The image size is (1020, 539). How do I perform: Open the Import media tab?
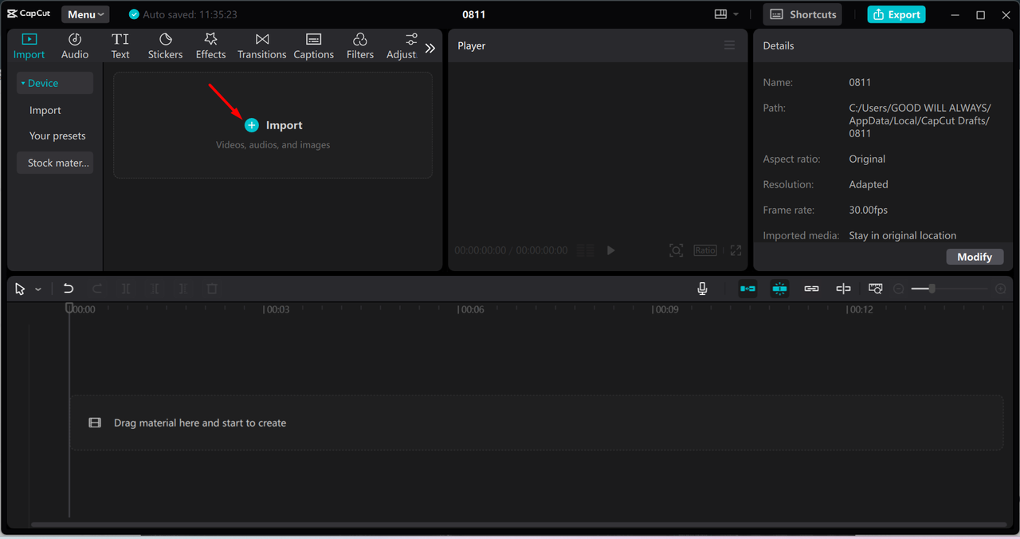[x=29, y=46]
